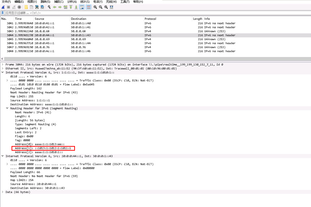
Task: Click into the display filter field
Action: click(x=144, y=13)
